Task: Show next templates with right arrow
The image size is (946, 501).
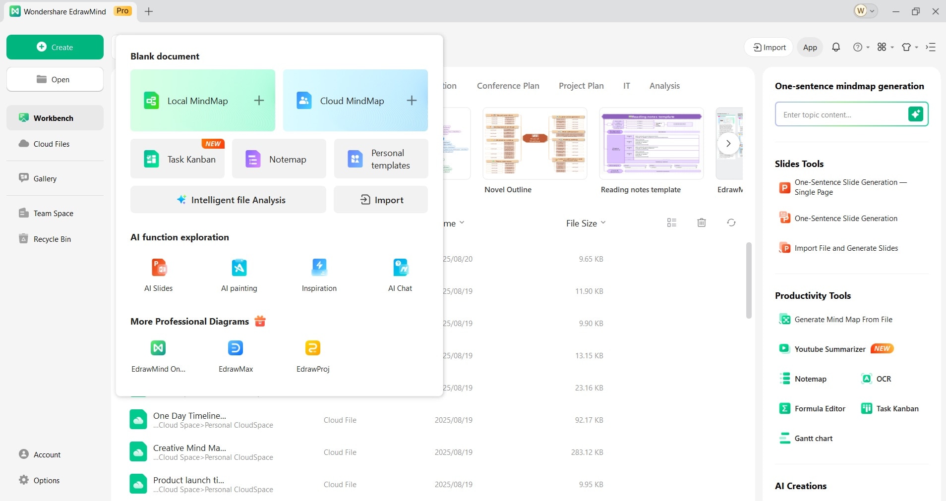Action: pos(728,143)
